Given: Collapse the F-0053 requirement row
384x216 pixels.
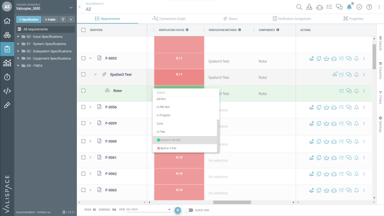Looking at the screenshot, I should (90, 58).
